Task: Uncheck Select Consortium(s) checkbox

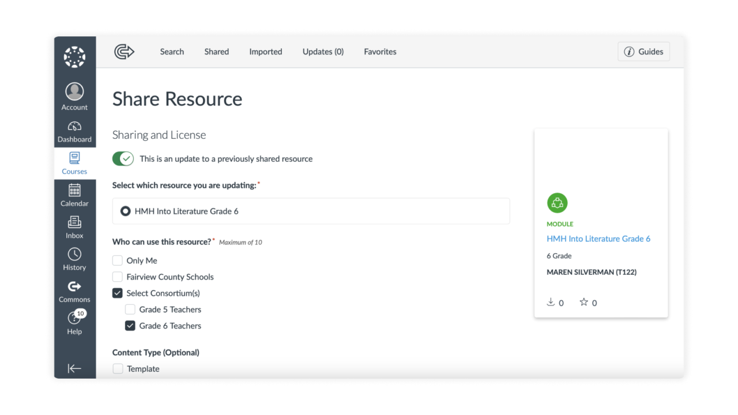Action: point(118,293)
